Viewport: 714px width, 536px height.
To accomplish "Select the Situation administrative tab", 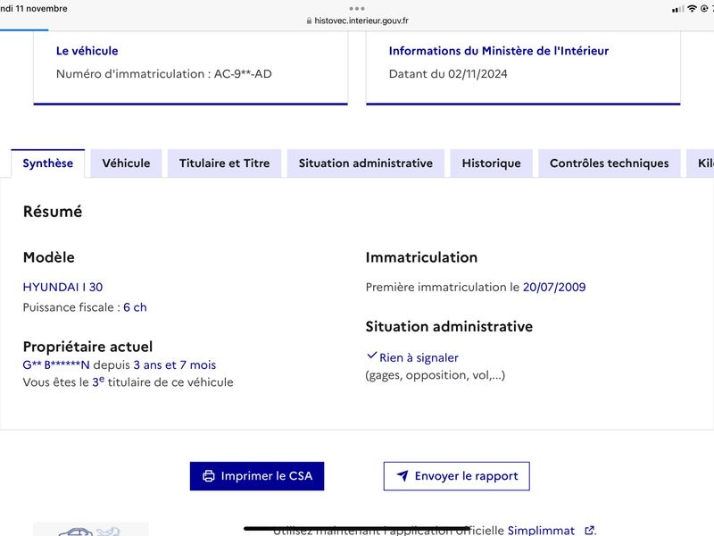I will coord(366,163).
